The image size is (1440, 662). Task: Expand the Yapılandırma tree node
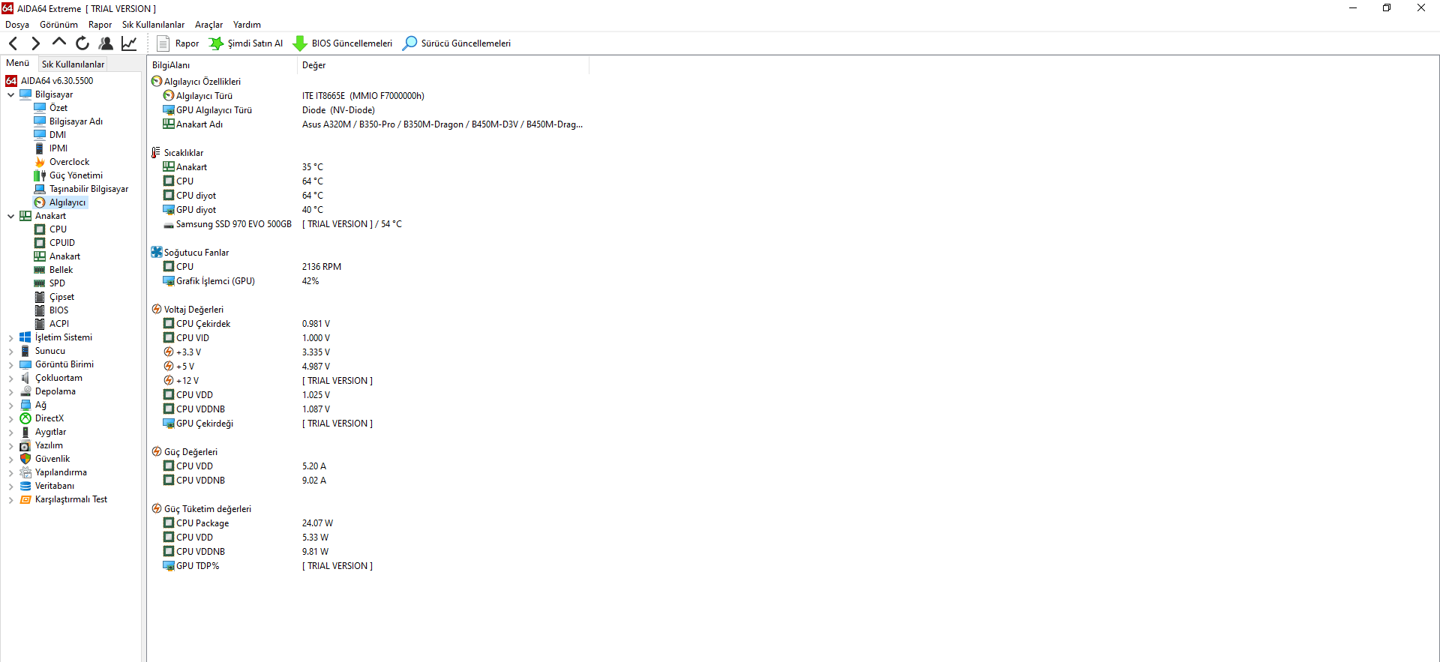10,472
